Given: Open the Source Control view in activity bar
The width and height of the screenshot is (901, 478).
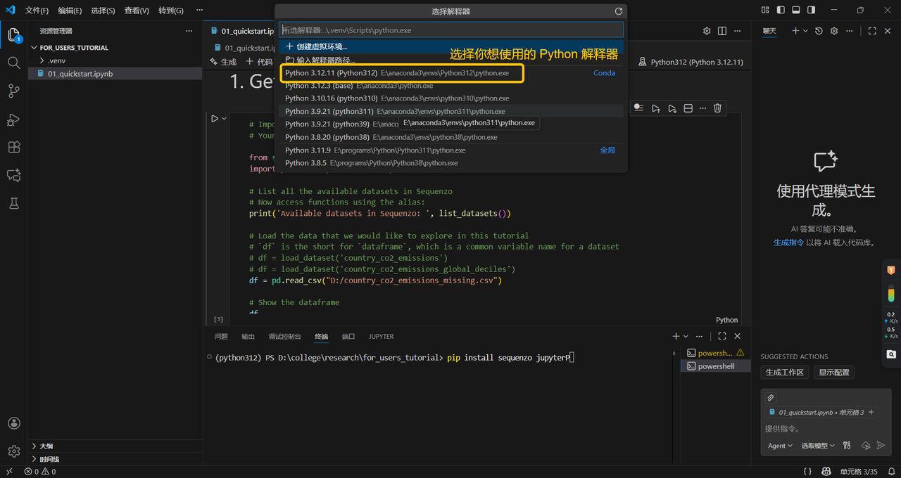Looking at the screenshot, I should coord(13,91).
